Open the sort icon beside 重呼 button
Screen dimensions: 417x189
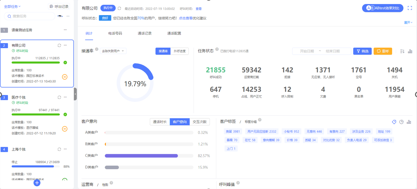[402, 51]
